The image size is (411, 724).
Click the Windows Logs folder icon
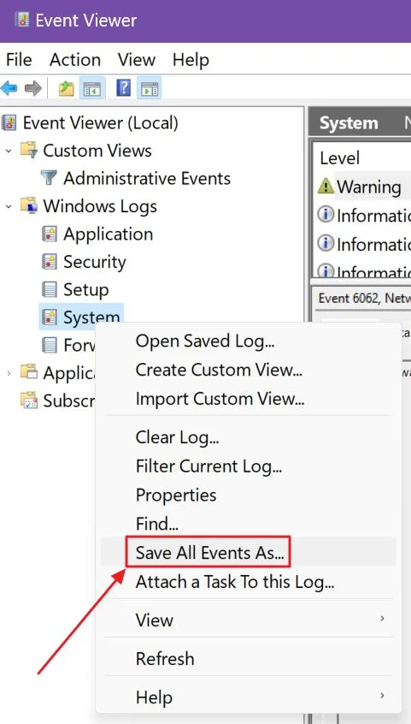pyautogui.click(x=28, y=206)
